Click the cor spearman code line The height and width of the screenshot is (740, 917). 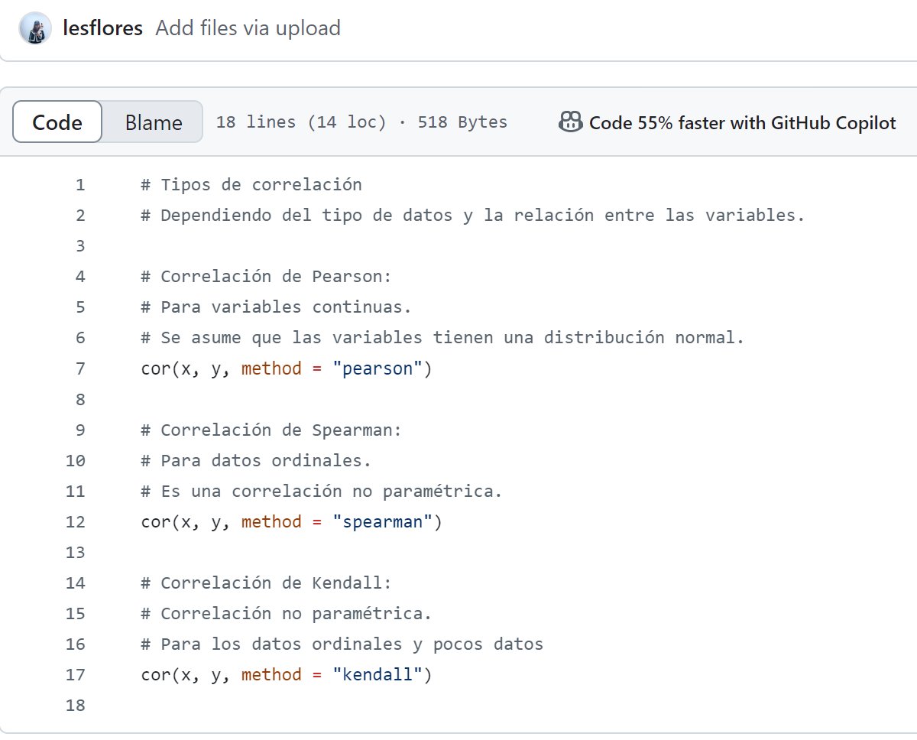[292, 522]
